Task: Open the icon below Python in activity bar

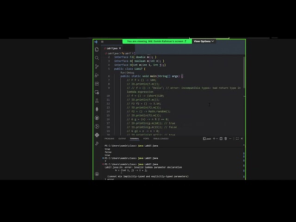Action: (97, 143)
